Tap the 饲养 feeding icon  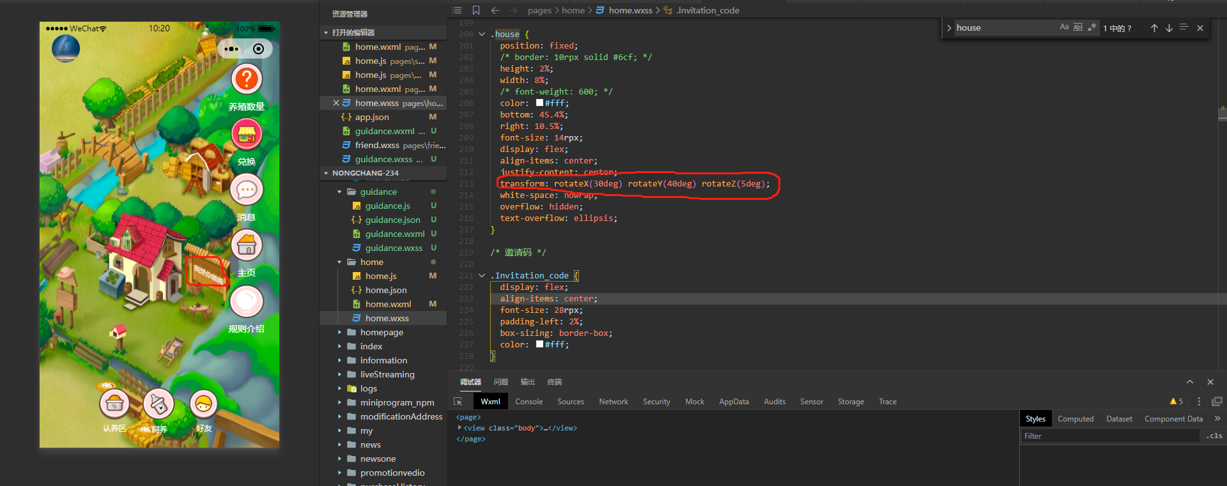(158, 404)
